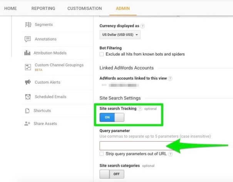Image resolution: width=233 pixels, height=182 pixels.
Task: Click the Annotations speech bubble icon
Action: (x=28, y=39)
